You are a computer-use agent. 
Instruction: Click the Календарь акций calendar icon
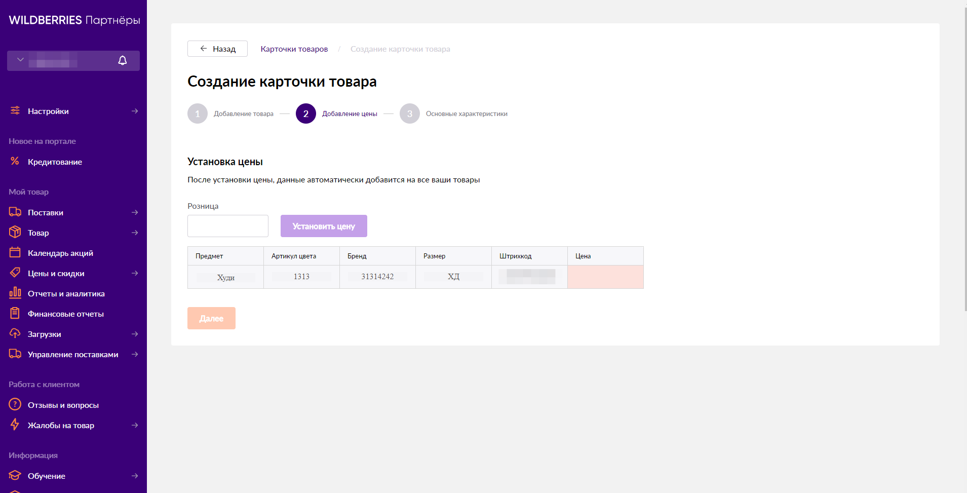click(x=15, y=252)
